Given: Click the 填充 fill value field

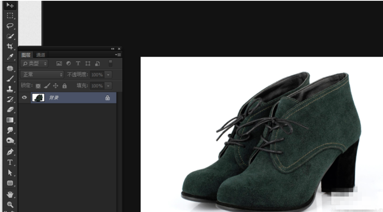Looking at the screenshot, I should (97, 86).
